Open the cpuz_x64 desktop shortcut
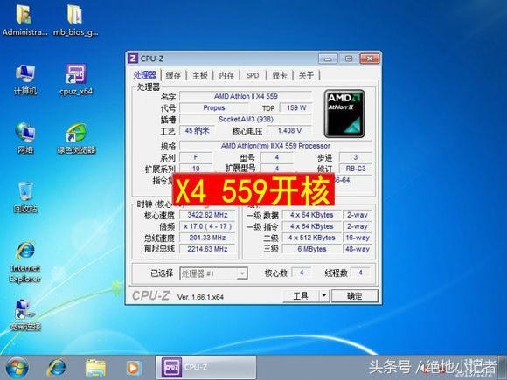507x380 pixels. [76, 79]
